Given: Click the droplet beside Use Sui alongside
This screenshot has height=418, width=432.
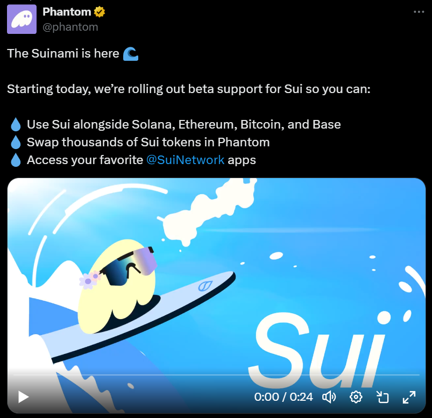Looking at the screenshot, I should click(x=16, y=124).
